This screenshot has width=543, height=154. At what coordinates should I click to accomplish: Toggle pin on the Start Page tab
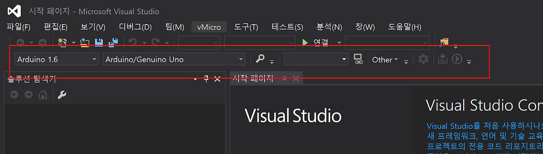click(x=284, y=78)
